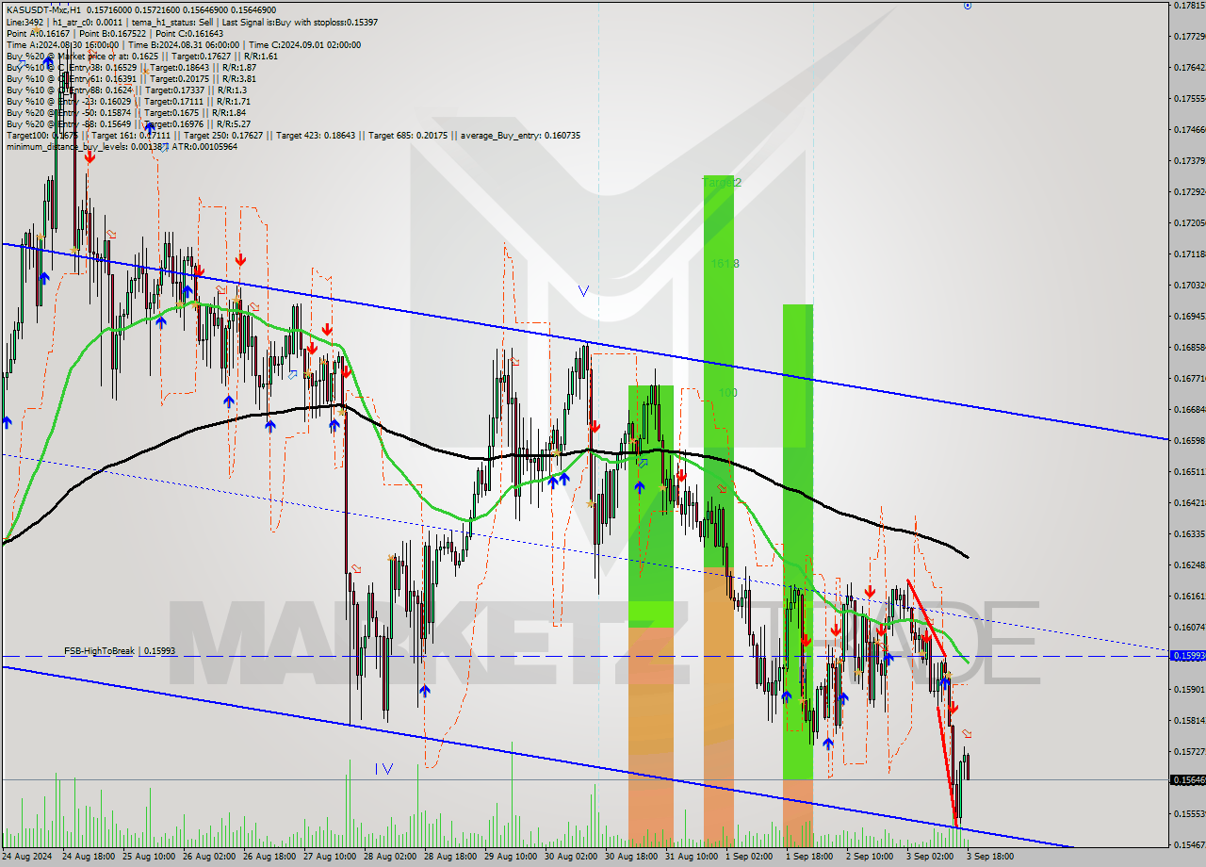Click the 0.15727 price axis label
The height and width of the screenshot is (867, 1206).
(x=1189, y=751)
